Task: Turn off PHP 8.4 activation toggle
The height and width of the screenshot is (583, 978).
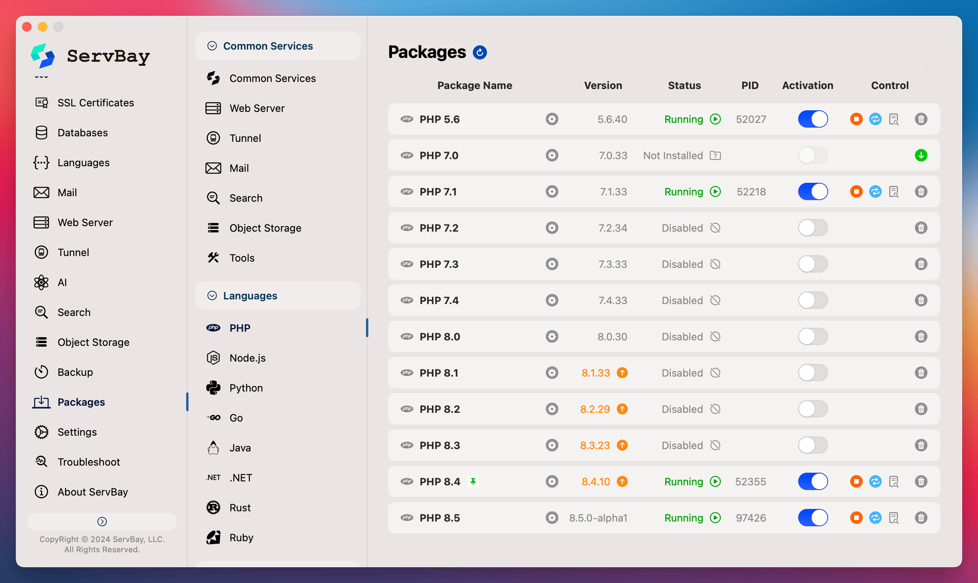Action: 813,481
